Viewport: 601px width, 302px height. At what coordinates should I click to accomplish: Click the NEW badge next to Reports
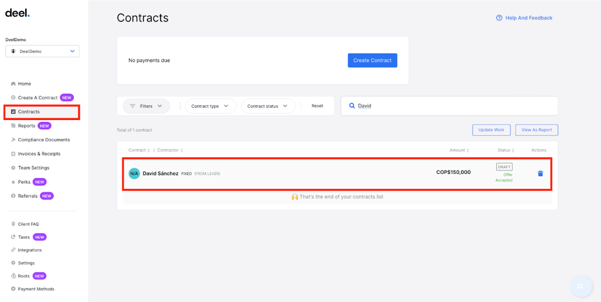[45, 126]
